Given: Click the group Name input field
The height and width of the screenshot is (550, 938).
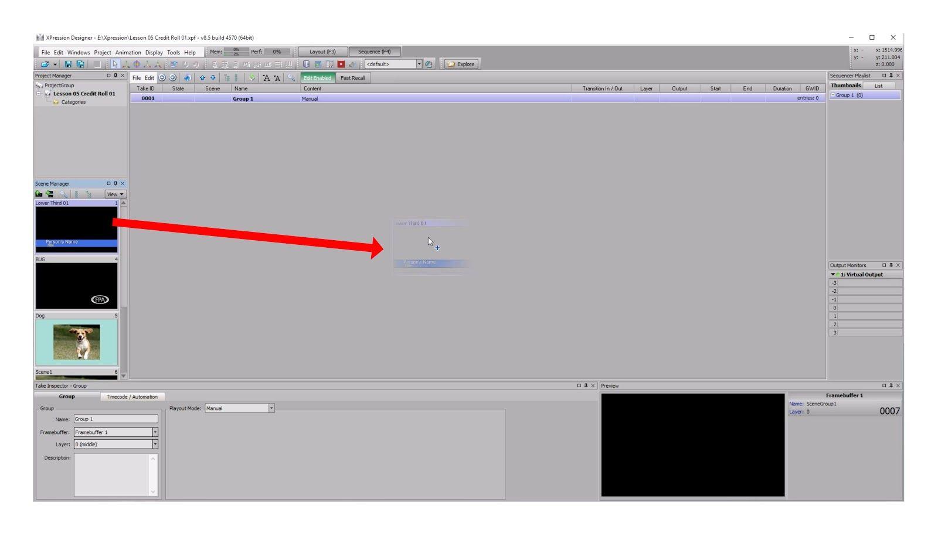Looking at the screenshot, I should tap(116, 419).
